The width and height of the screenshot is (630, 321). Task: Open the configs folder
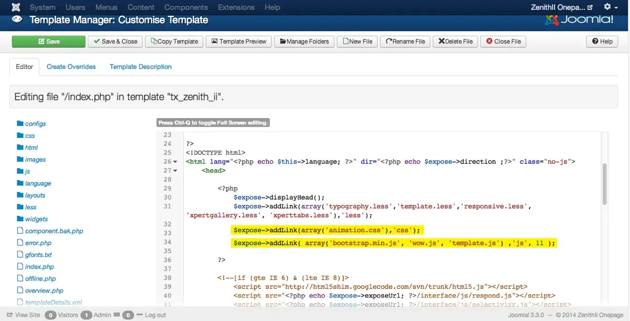click(35, 124)
